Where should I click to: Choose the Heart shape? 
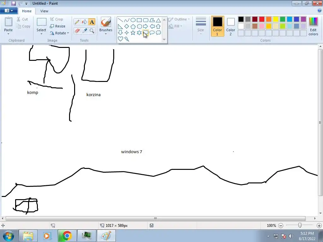(120, 39)
